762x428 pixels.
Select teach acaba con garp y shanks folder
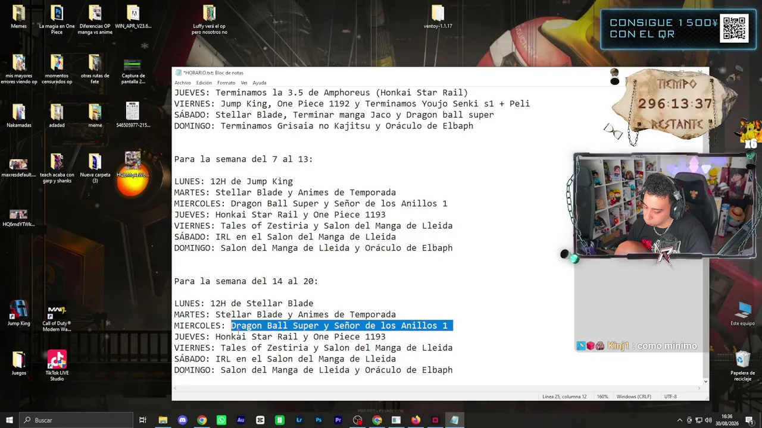point(57,169)
